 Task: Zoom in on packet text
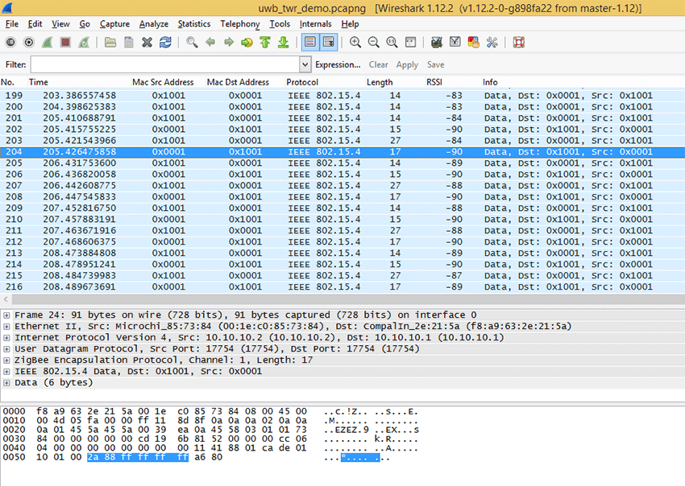click(x=355, y=43)
